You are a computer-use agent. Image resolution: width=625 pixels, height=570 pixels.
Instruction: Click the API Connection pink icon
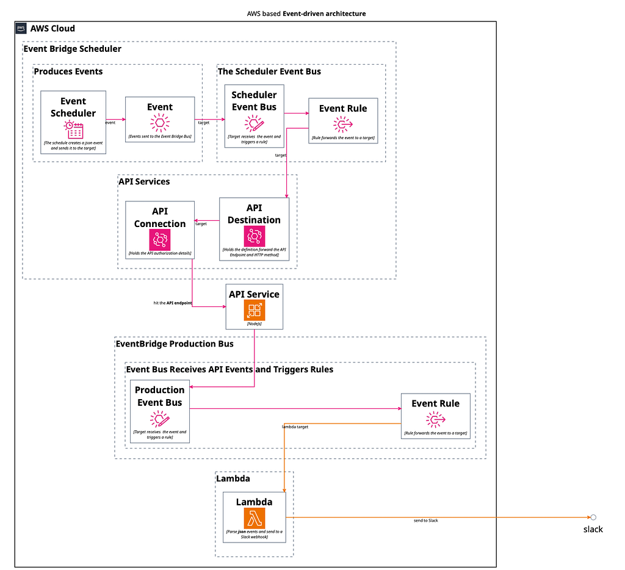click(x=160, y=240)
